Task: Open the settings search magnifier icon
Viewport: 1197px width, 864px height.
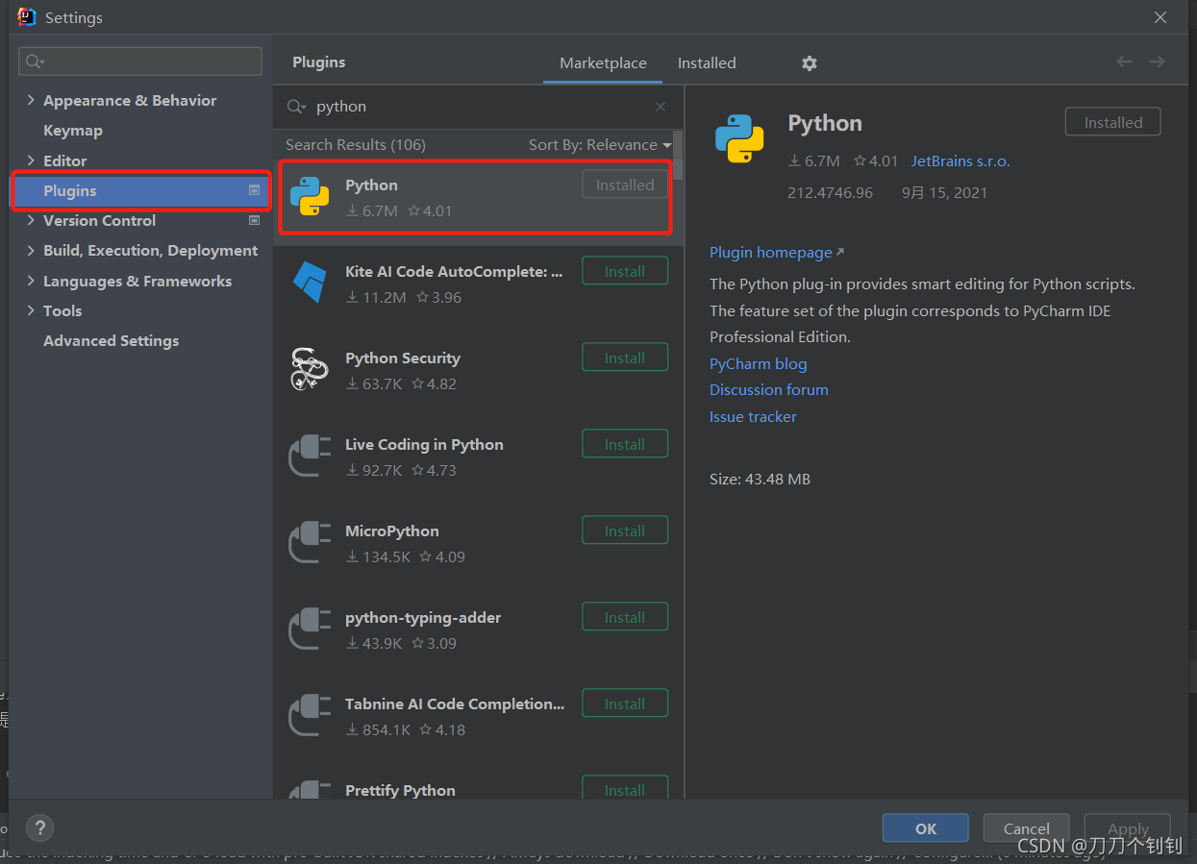Action: pyautogui.click(x=36, y=62)
